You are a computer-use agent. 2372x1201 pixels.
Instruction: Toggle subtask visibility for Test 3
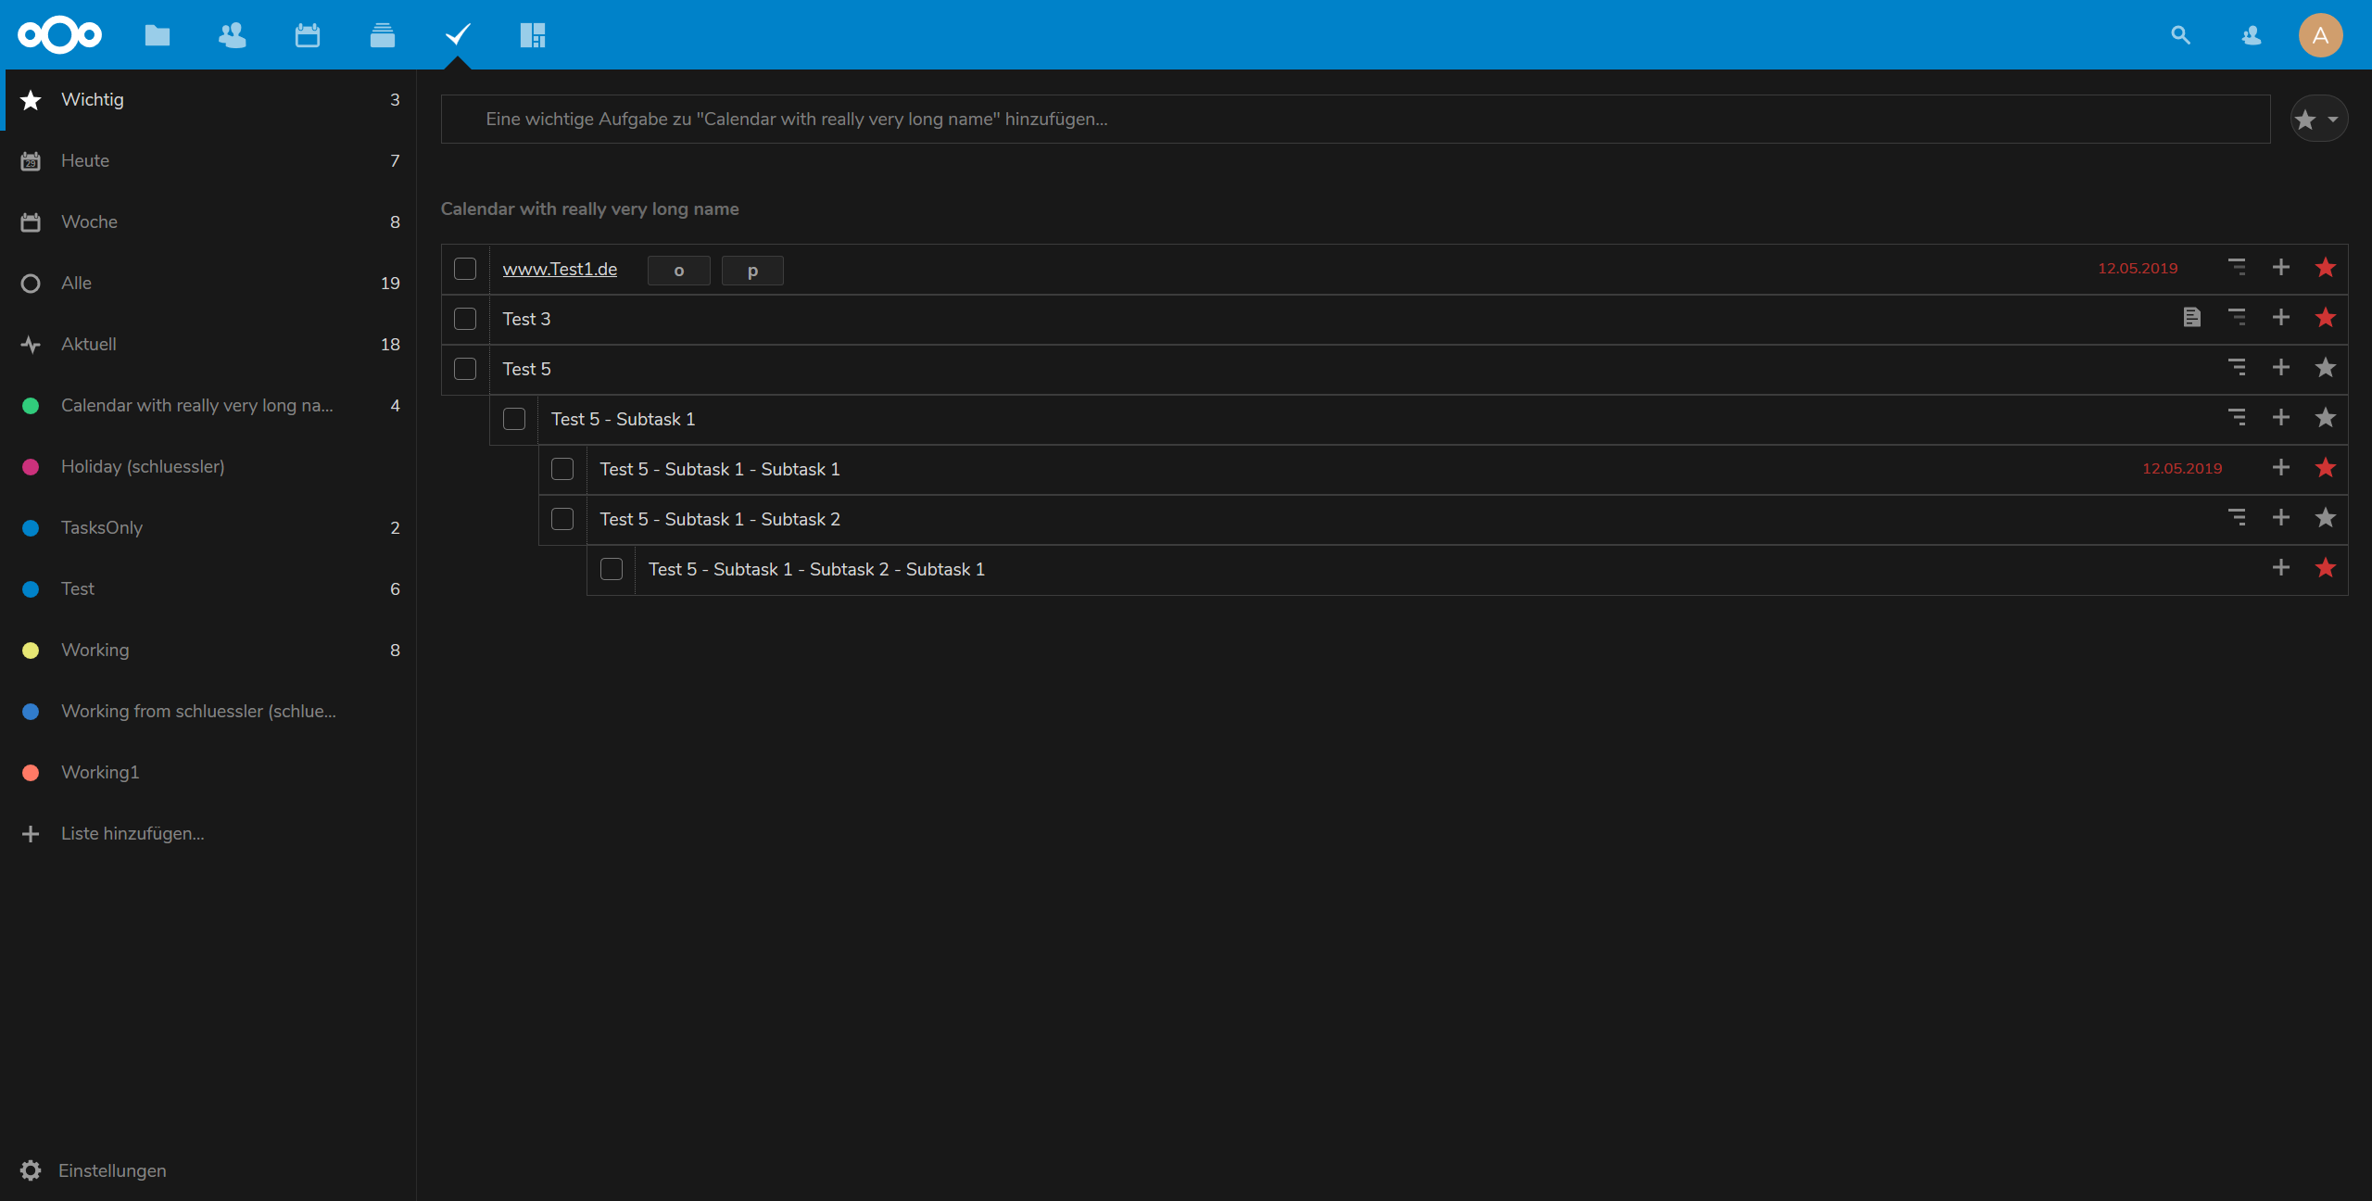point(2237,318)
